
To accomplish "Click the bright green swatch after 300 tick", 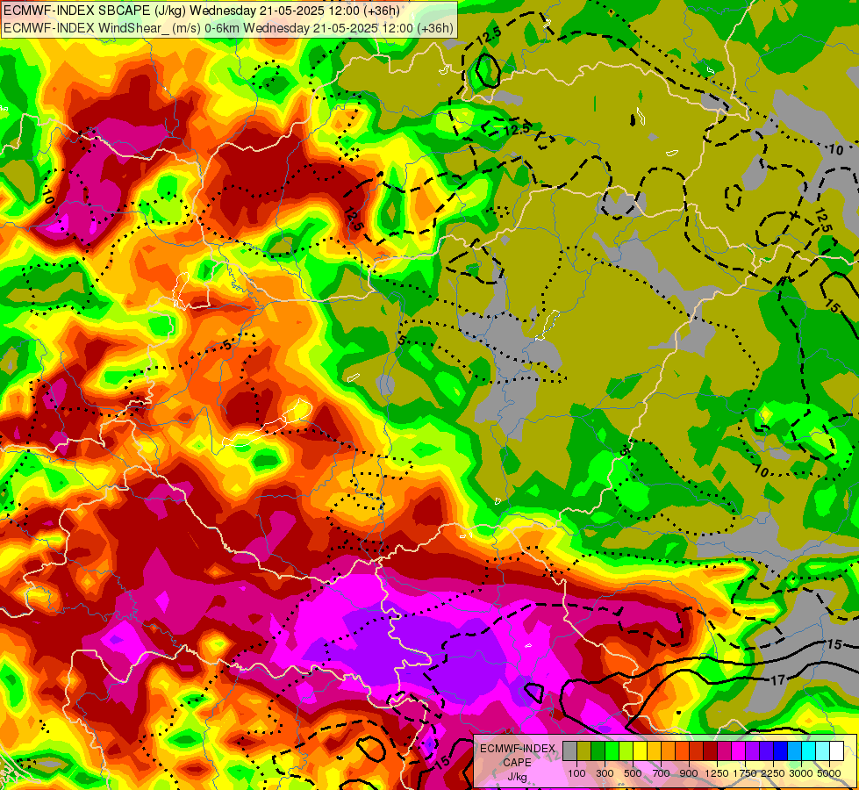I will tap(612, 751).
